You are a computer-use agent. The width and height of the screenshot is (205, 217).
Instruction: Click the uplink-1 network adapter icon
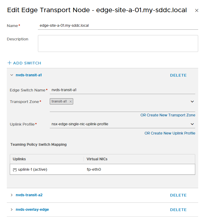[x=15, y=170]
